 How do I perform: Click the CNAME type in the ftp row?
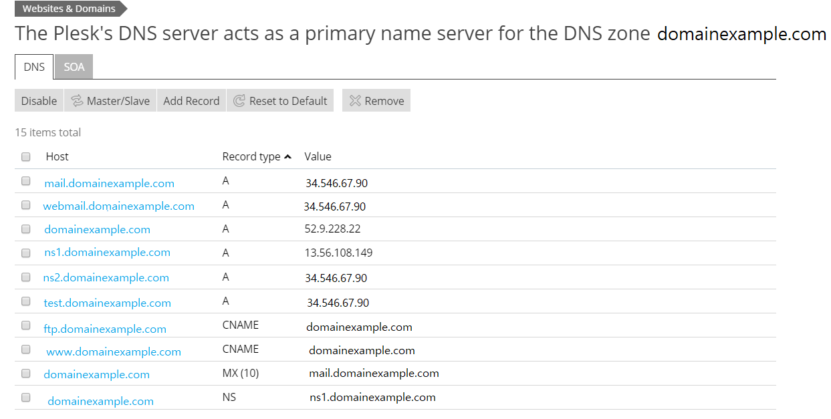[x=241, y=325]
